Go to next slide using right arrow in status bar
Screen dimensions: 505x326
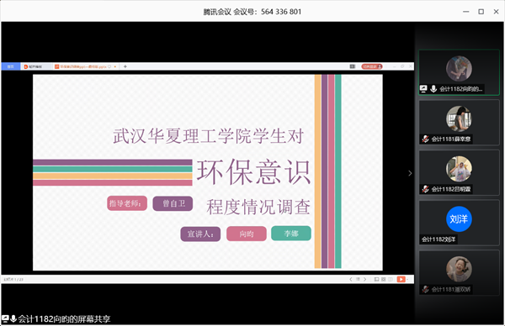(x=365, y=280)
